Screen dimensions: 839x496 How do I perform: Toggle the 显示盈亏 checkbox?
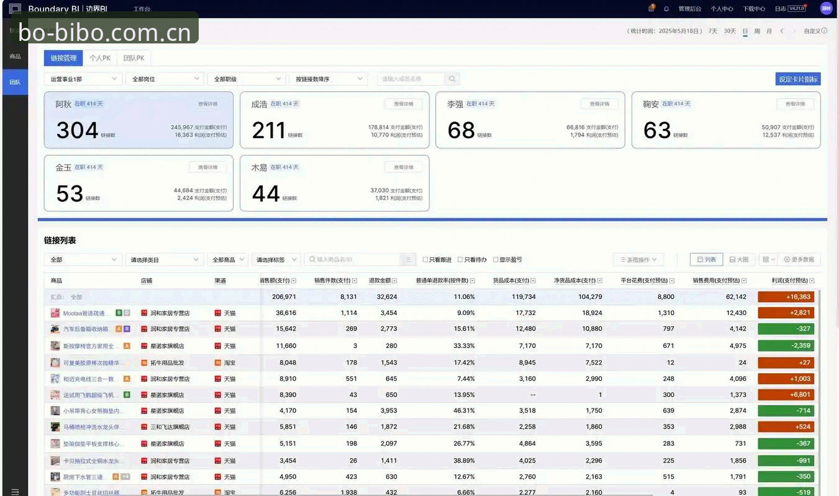click(496, 260)
